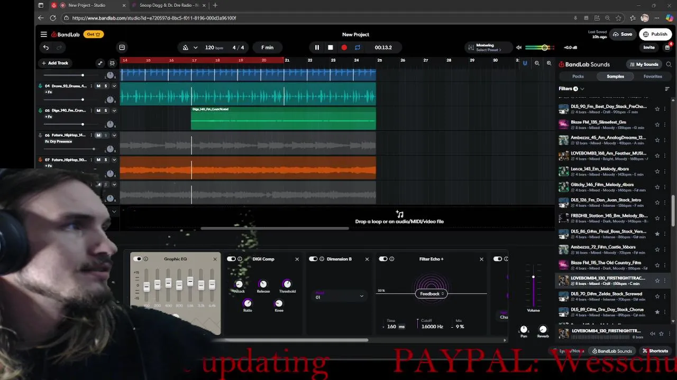Click bar 21 on the timeline ruler
The image size is (677, 380).
[x=287, y=60]
